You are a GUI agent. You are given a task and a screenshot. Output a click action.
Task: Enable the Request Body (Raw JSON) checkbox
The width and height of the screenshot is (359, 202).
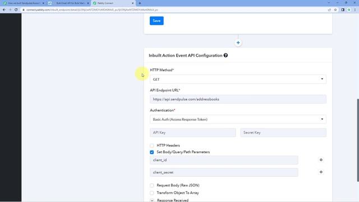pos(152,185)
